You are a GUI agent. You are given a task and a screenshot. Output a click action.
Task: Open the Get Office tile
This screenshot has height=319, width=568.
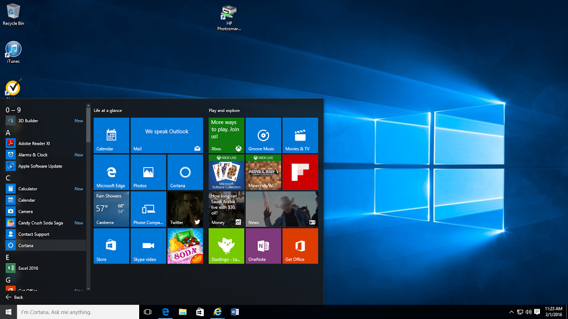(300, 246)
